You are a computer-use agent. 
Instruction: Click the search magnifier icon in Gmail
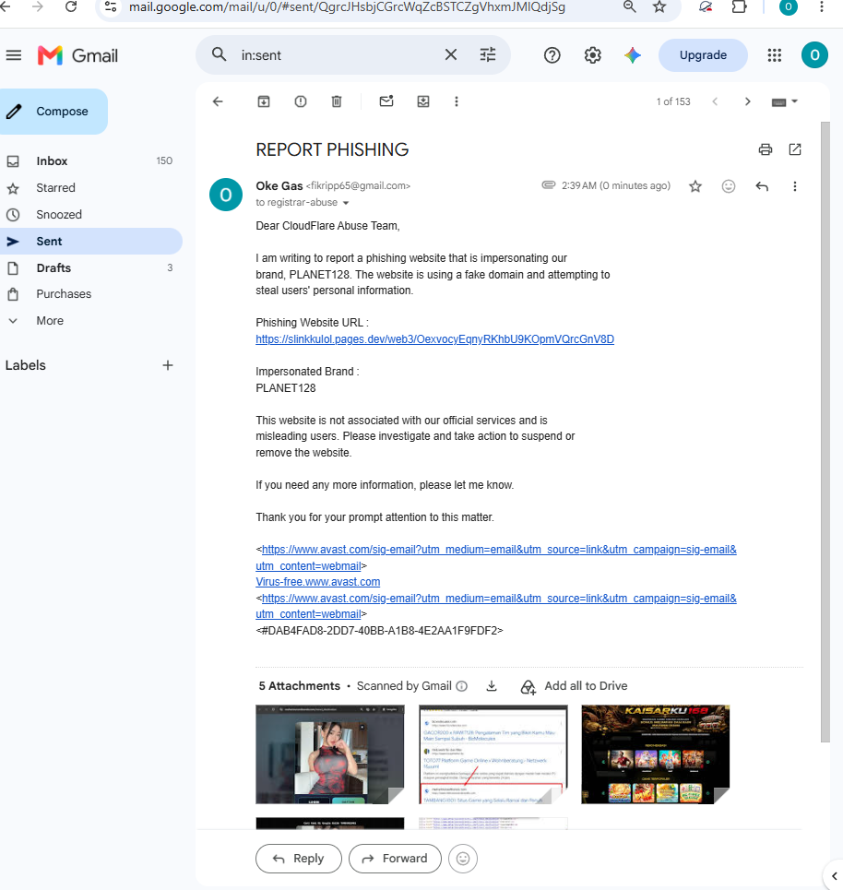(x=220, y=54)
